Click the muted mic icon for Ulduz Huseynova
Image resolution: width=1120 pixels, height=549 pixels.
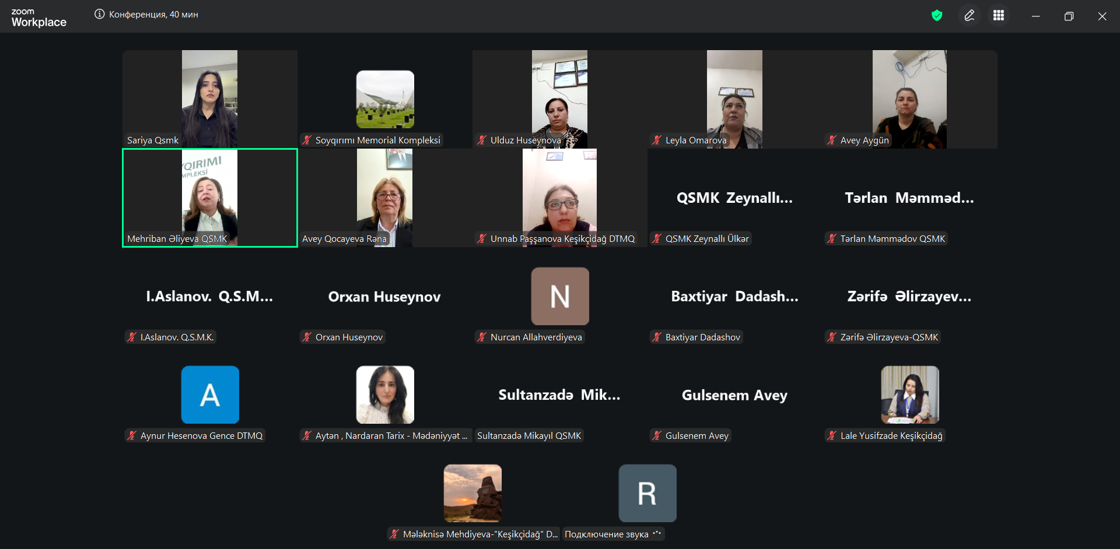tap(482, 140)
